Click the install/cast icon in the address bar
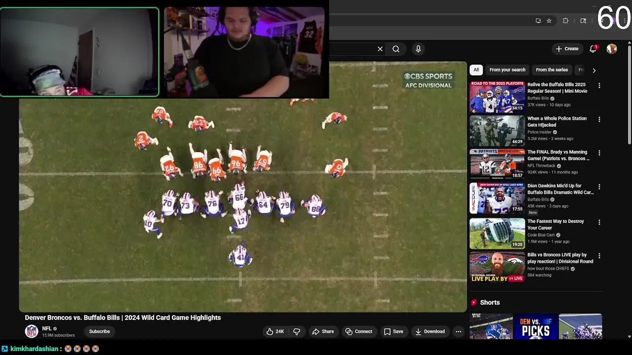 [x=538, y=21]
